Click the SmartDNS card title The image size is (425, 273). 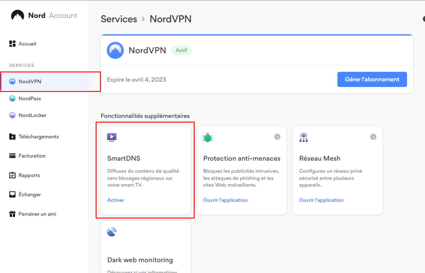coord(124,158)
